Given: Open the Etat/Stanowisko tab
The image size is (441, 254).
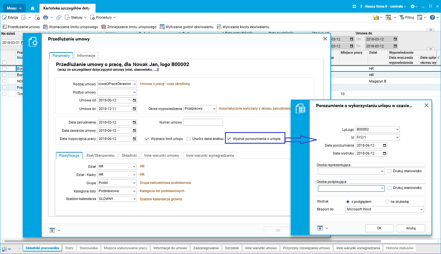Looking at the screenshot, I should click(101, 155).
